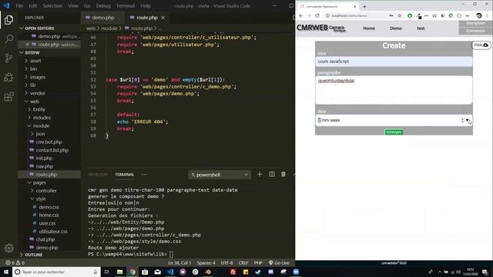Click UTF-8 encoding in status bar
The height and width of the screenshot is (277, 493).
(226, 262)
